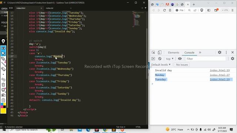Click the console Filter input field
The image size is (237, 133).
[x=206, y=59]
